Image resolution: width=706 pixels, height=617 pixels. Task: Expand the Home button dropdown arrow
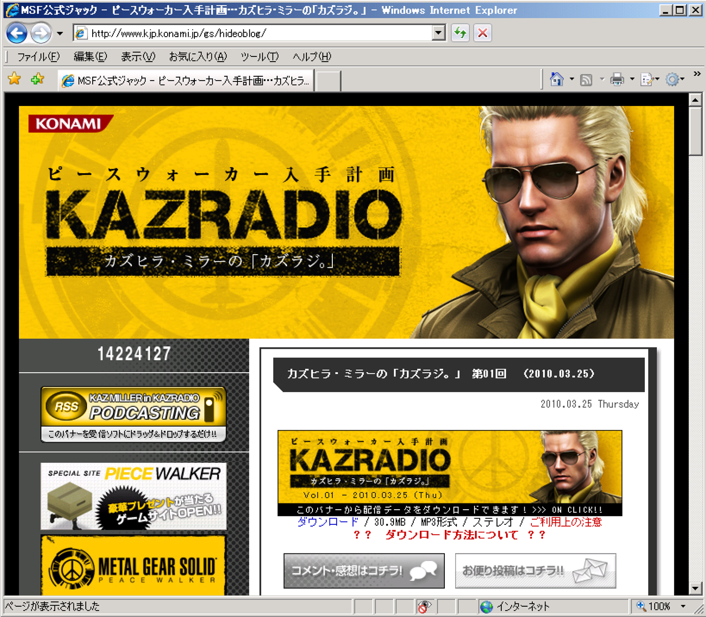point(572,79)
